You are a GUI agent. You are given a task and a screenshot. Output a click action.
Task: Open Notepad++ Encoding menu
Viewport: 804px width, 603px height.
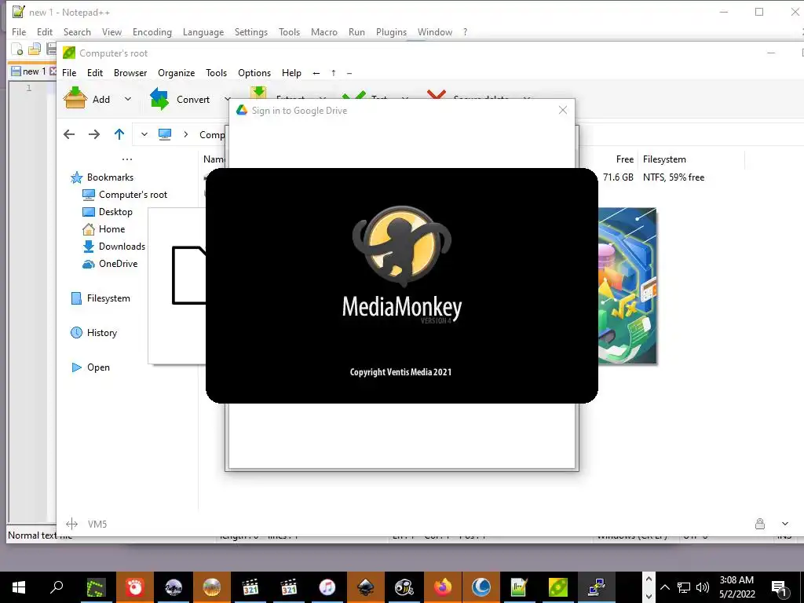click(152, 31)
